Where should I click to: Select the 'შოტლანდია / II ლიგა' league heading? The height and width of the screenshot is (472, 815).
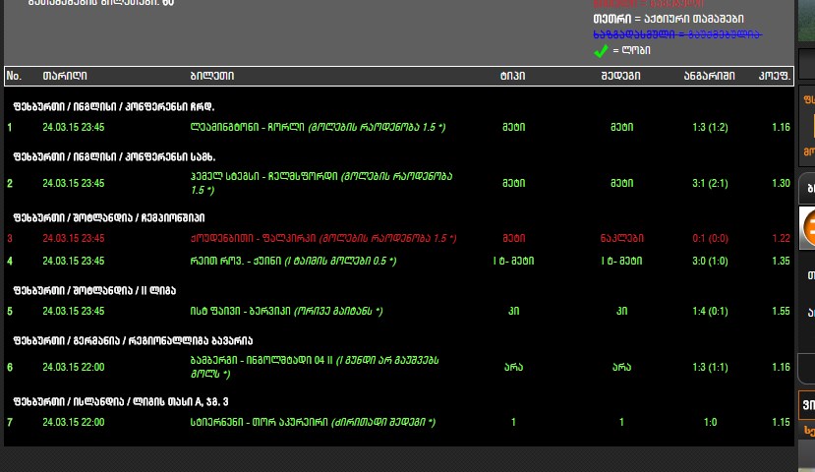tap(94, 291)
